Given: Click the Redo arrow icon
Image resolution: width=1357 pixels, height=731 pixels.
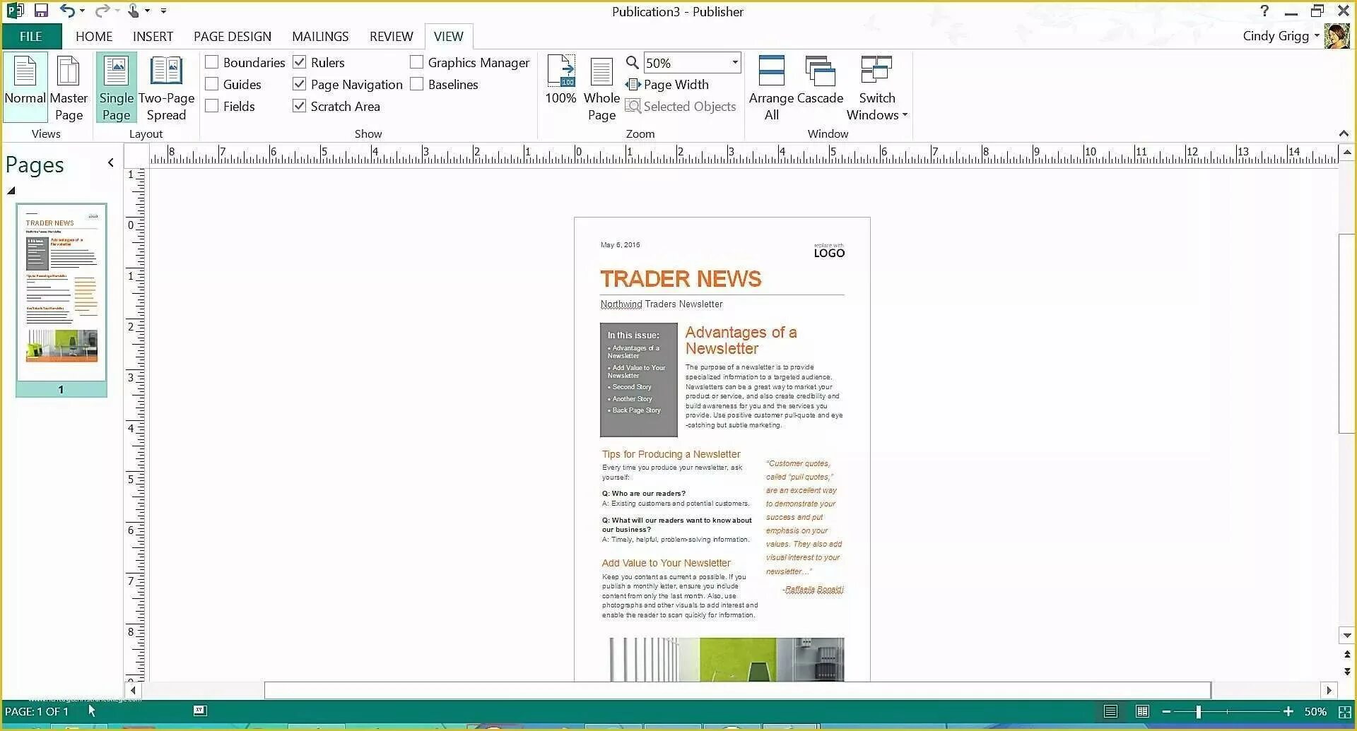Looking at the screenshot, I should (102, 11).
